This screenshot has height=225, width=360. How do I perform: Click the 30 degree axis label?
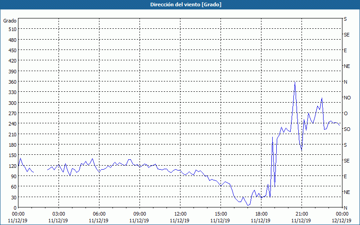[x=14, y=198]
